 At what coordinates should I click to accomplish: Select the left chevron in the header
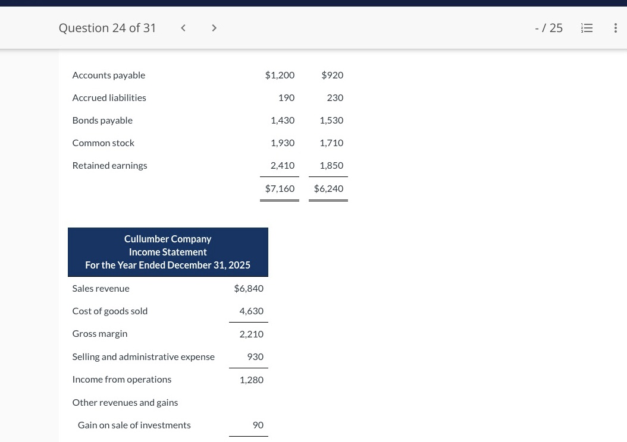click(183, 27)
